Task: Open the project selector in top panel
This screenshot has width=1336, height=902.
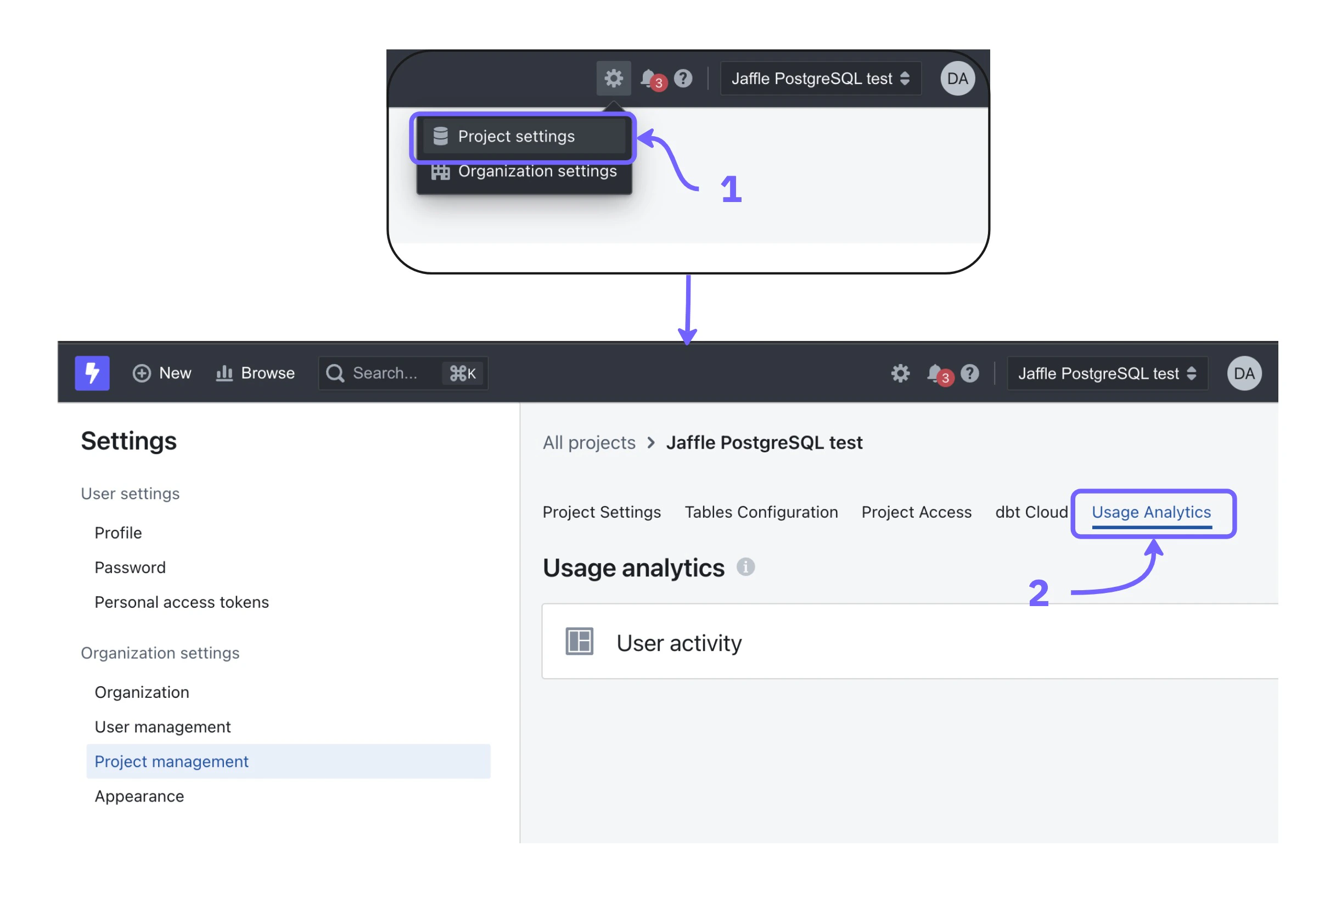Action: click(x=819, y=78)
